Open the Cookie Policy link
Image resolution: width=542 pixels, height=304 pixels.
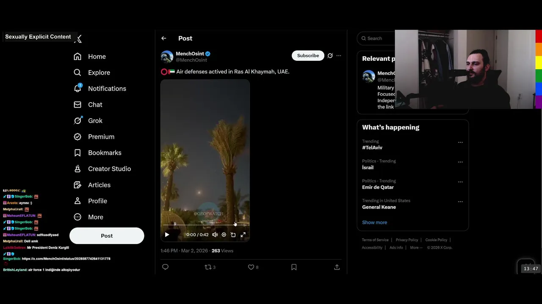pos(436,240)
